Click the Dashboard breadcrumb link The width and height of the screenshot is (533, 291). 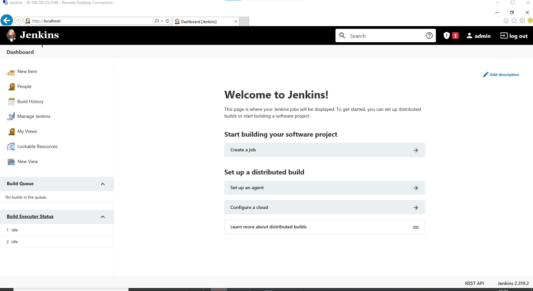[20, 52]
